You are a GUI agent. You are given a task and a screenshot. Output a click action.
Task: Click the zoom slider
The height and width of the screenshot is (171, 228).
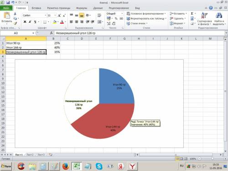click(212, 159)
